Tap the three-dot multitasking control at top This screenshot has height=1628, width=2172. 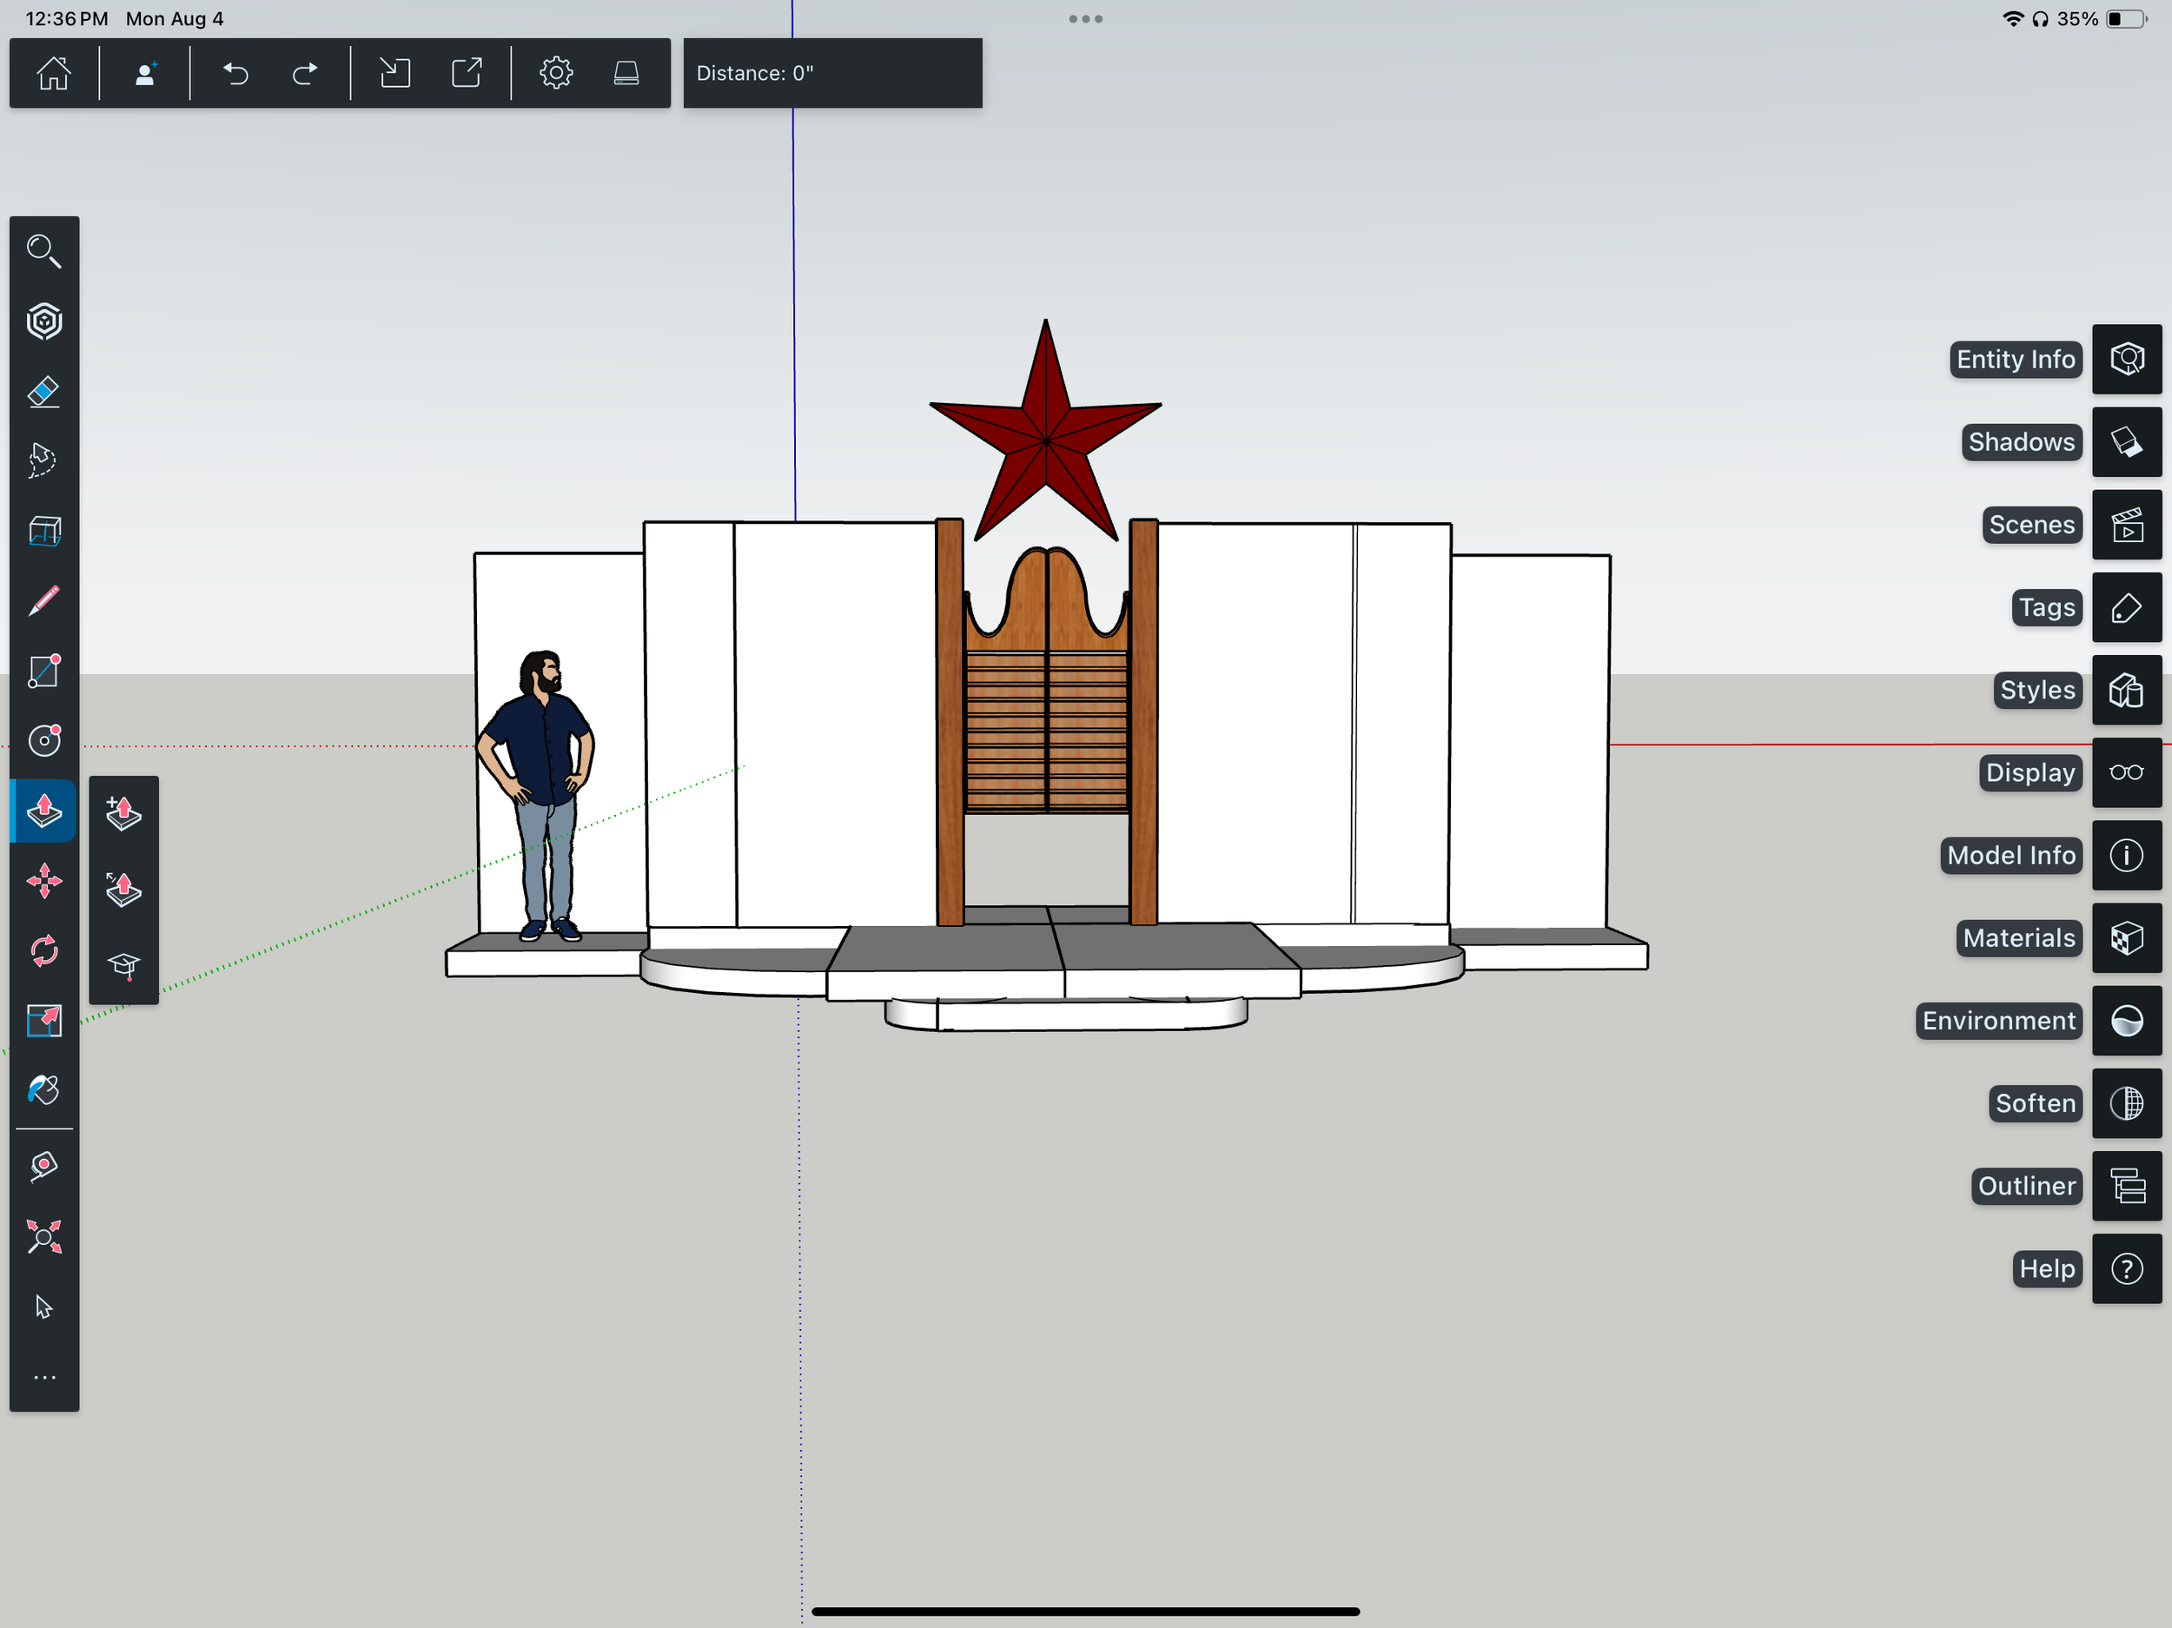[x=1086, y=18]
